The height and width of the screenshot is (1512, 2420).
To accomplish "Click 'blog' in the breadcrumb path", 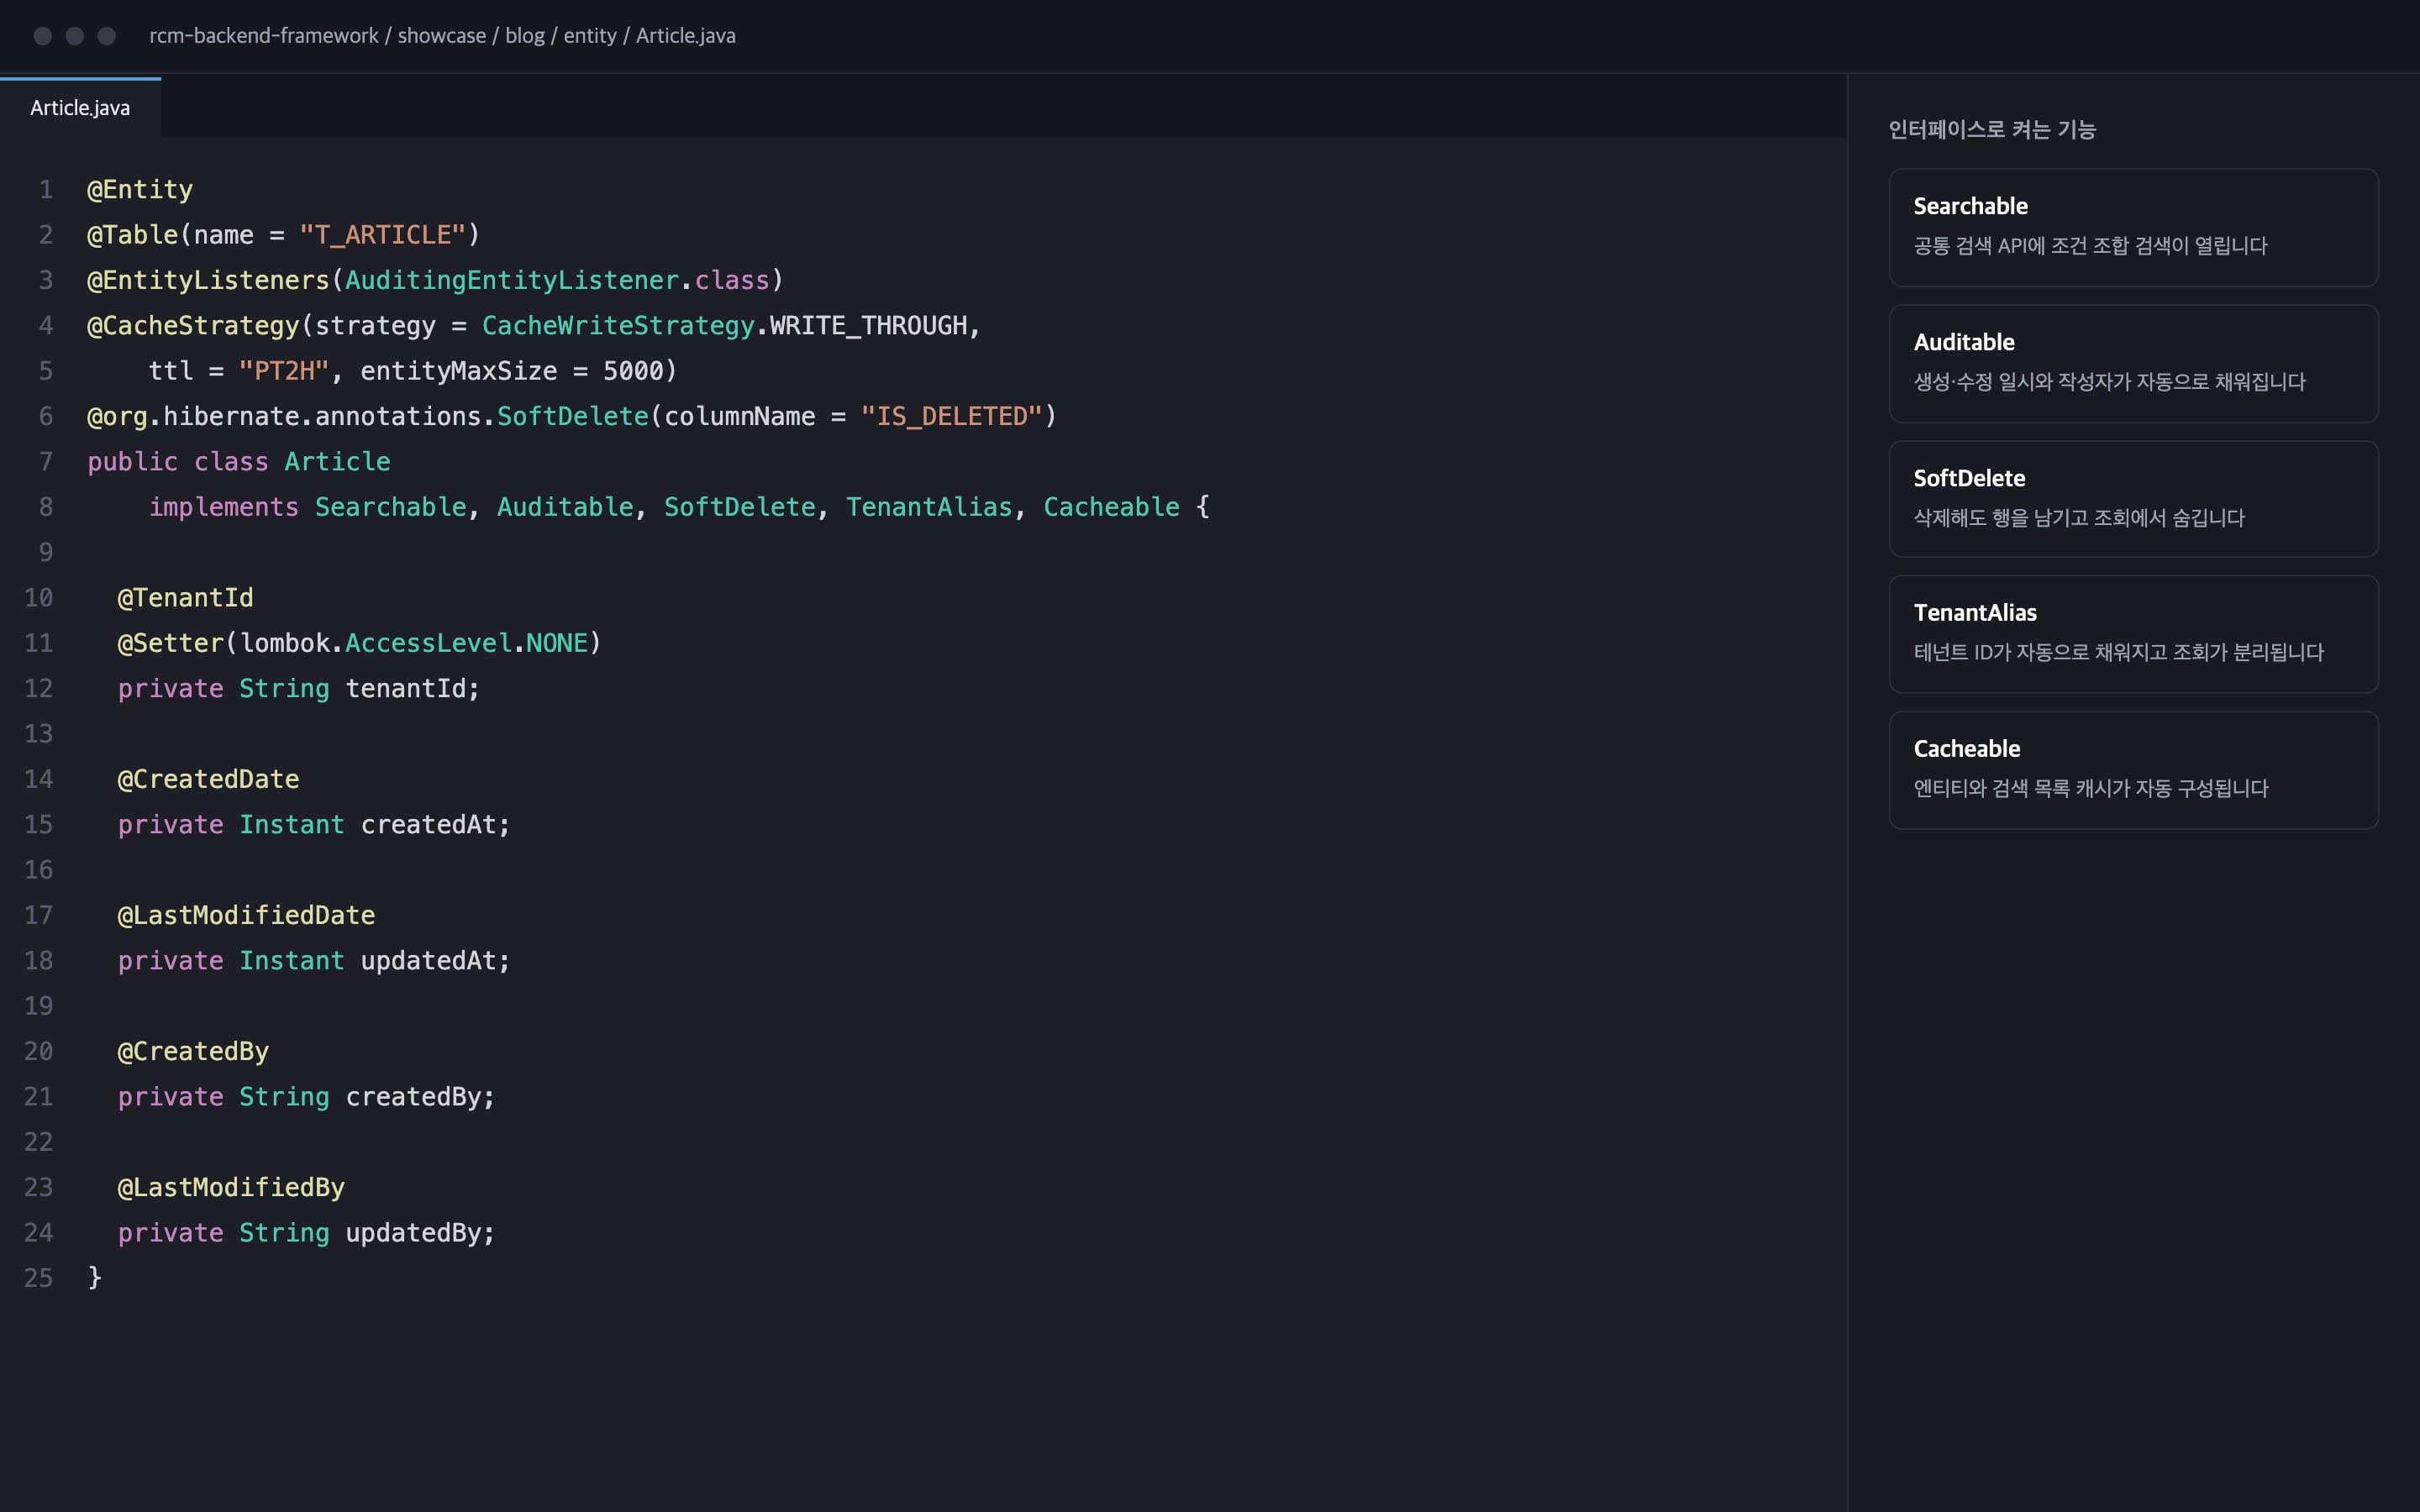I will (525, 36).
